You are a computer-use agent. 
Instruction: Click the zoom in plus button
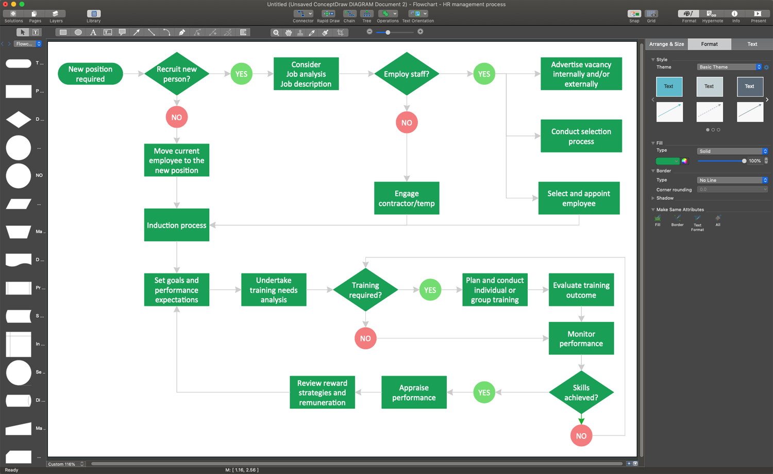(421, 31)
